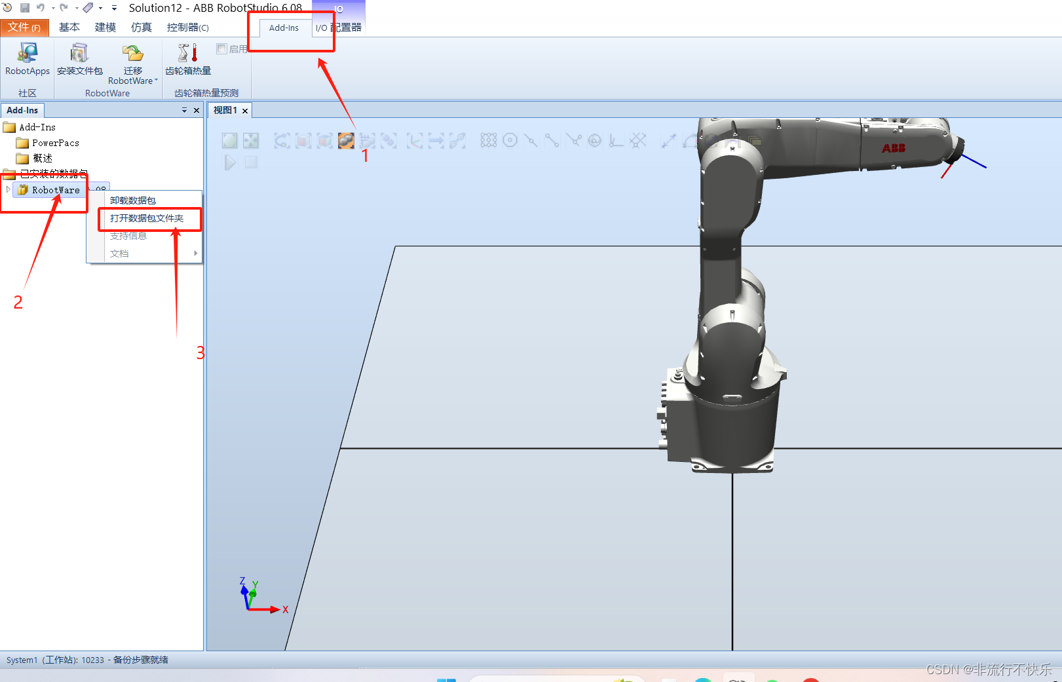Click the save icon in quick access toolbar

[x=25, y=8]
